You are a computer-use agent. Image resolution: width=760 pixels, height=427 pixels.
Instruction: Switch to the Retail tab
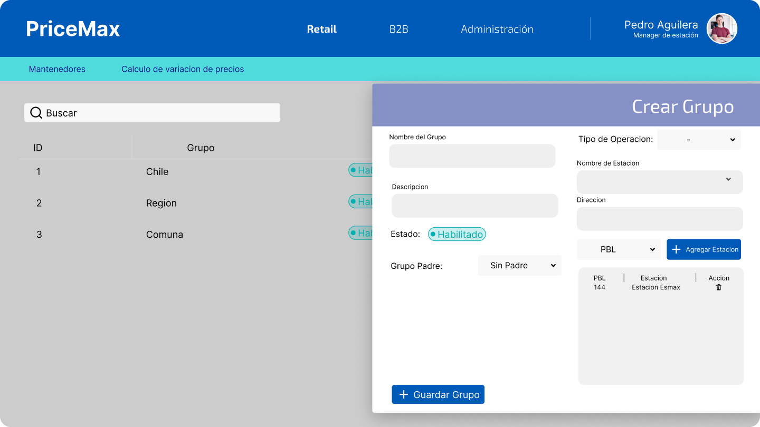click(x=322, y=30)
